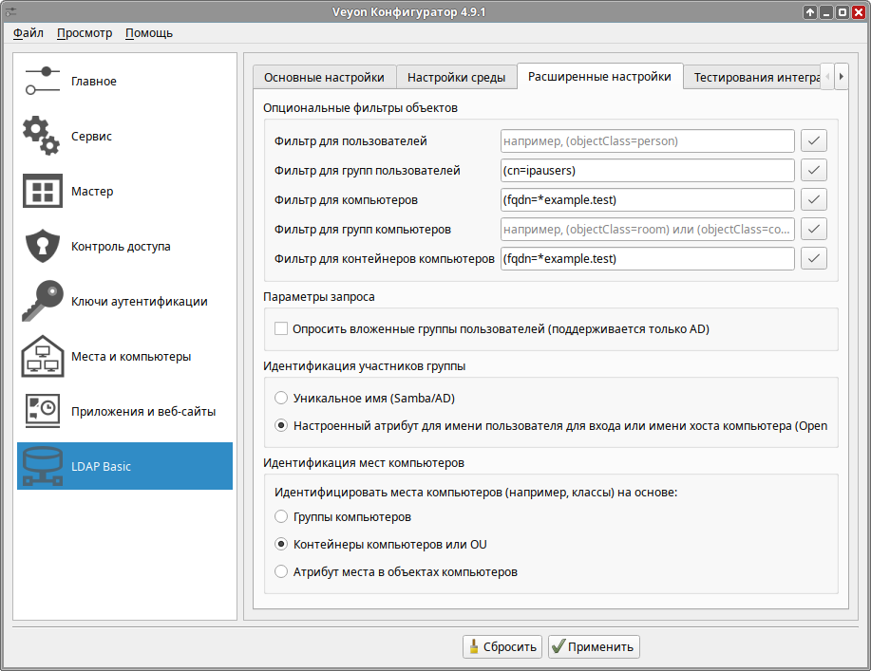Open the Файл menu
This screenshot has height=671, width=871.
click(28, 33)
